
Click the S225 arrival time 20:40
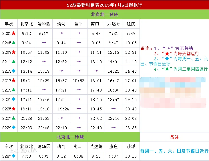[x=131, y=109]
